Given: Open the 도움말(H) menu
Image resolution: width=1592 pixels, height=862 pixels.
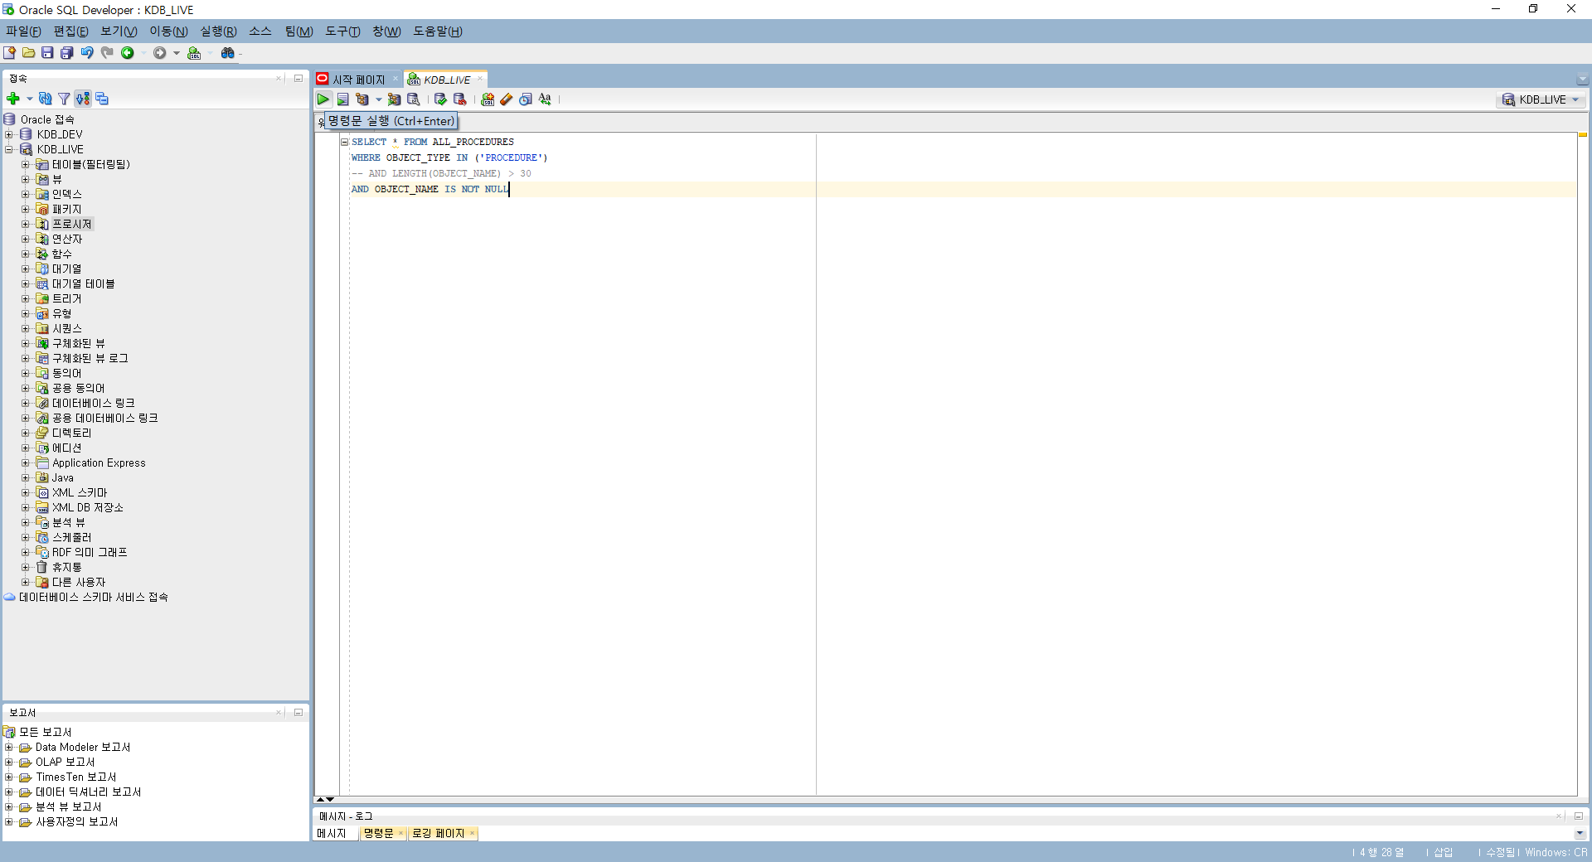Looking at the screenshot, I should (438, 31).
